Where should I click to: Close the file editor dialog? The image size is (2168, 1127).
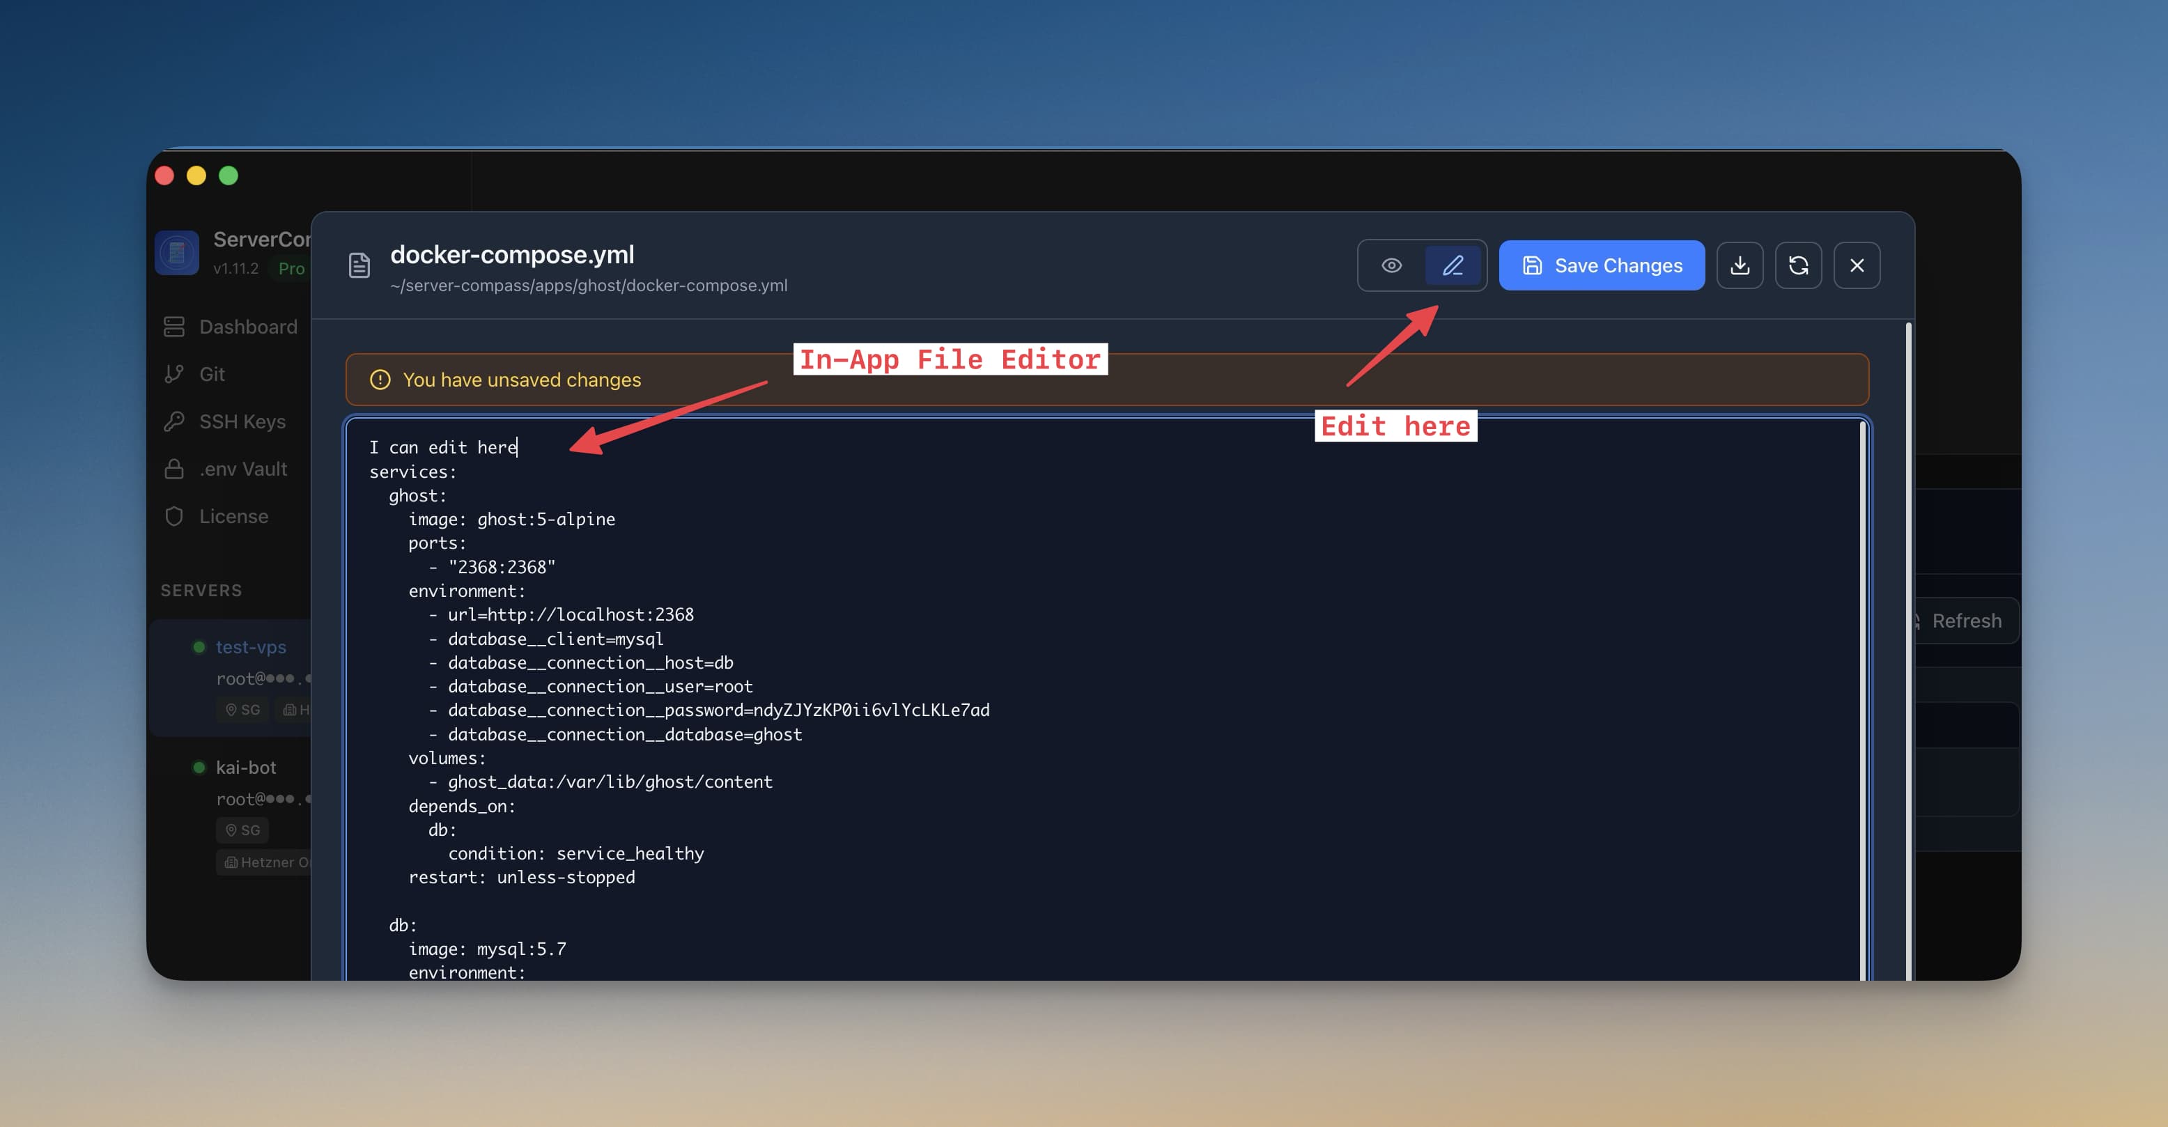pos(1857,265)
